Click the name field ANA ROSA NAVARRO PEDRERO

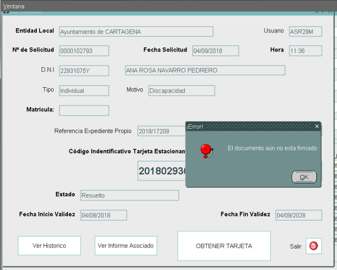[x=205, y=70]
